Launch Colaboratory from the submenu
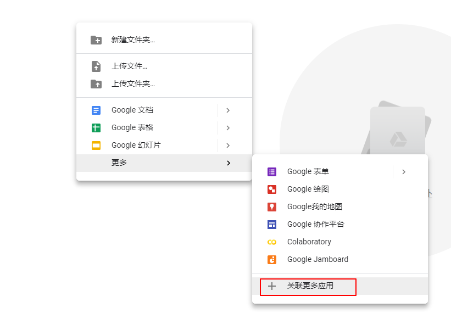Viewport: 451px width, 313px height. coord(340,242)
